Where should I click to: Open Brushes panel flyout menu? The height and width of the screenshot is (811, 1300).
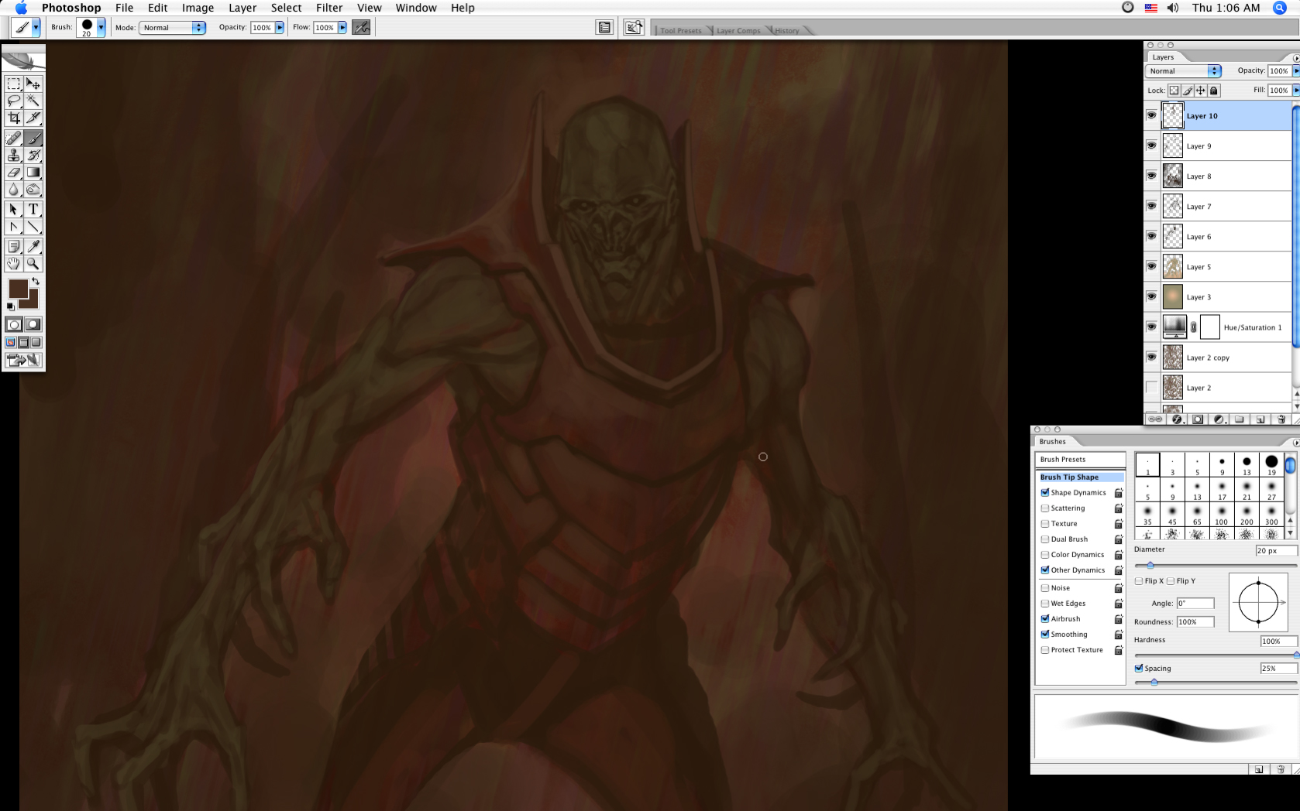point(1296,442)
